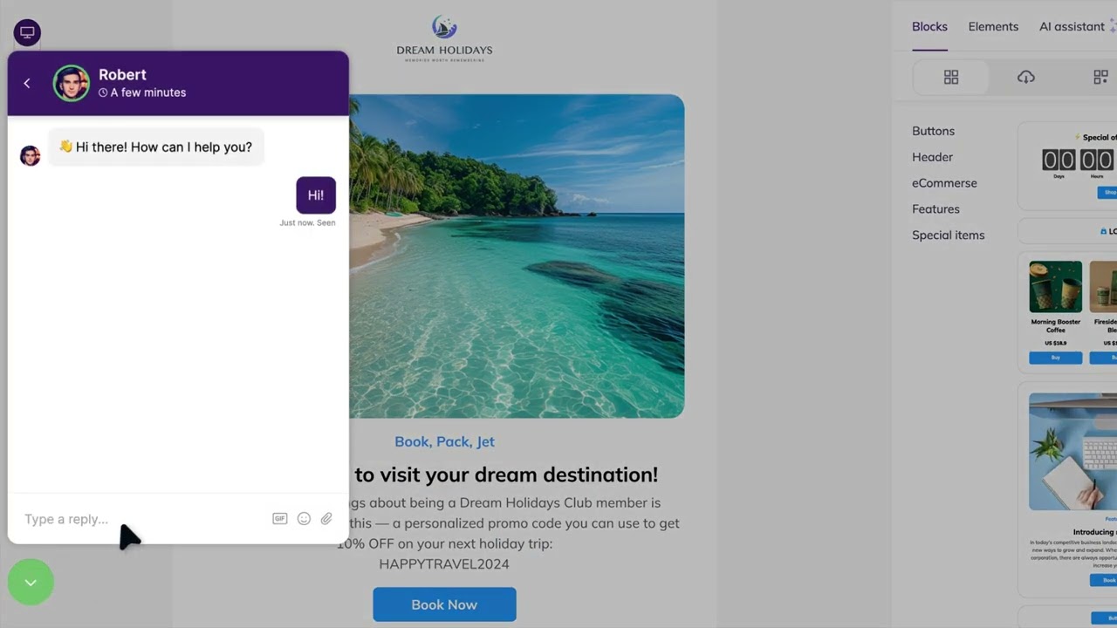Screen dimensions: 1117x628
Task: Open the cloud download blocks icon
Action: 1026,78
